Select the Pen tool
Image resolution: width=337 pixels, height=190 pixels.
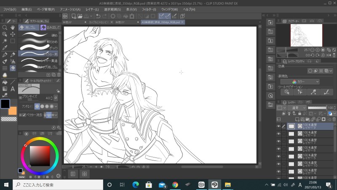coord(5,54)
